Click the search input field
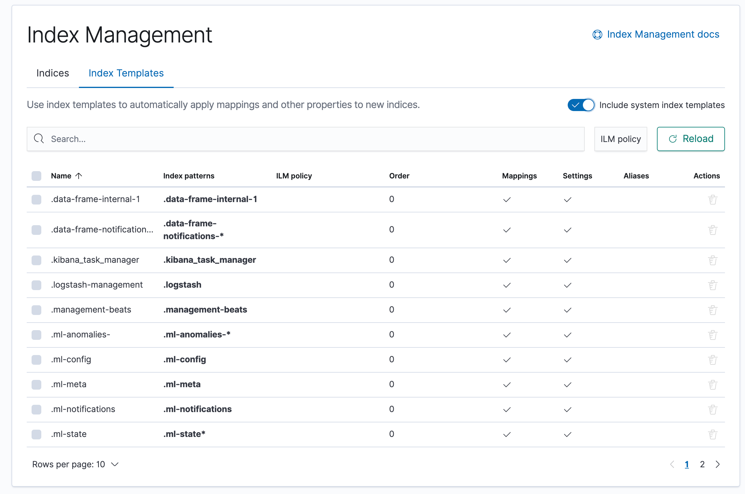The width and height of the screenshot is (745, 494). point(305,139)
